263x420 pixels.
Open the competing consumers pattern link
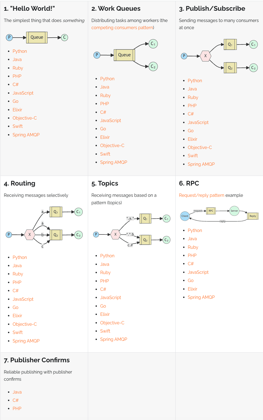coord(122,27)
